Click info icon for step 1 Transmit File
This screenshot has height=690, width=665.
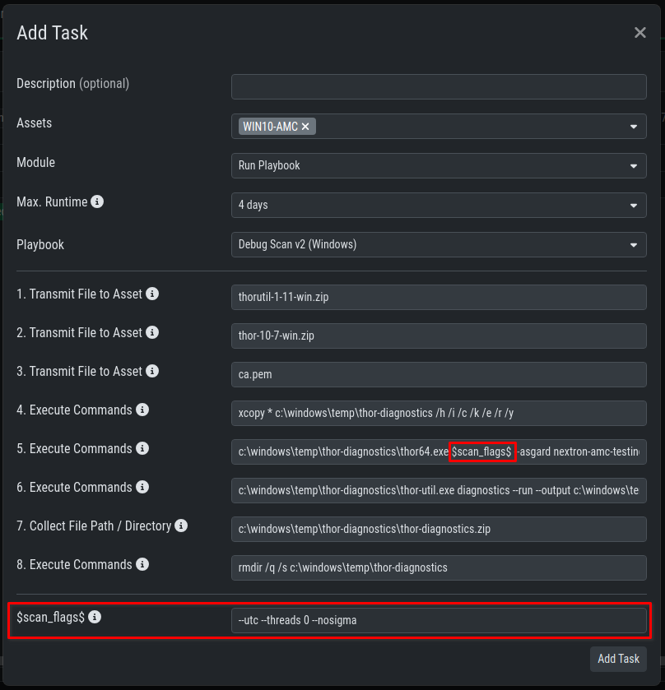[152, 294]
